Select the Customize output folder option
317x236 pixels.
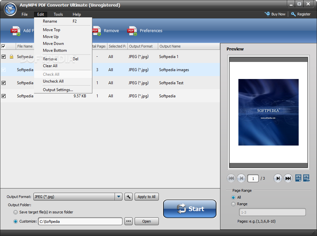pyautogui.click(x=16, y=222)
